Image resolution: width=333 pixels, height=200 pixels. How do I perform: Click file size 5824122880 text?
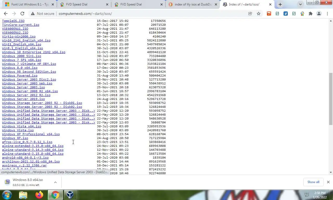[156, 40]
